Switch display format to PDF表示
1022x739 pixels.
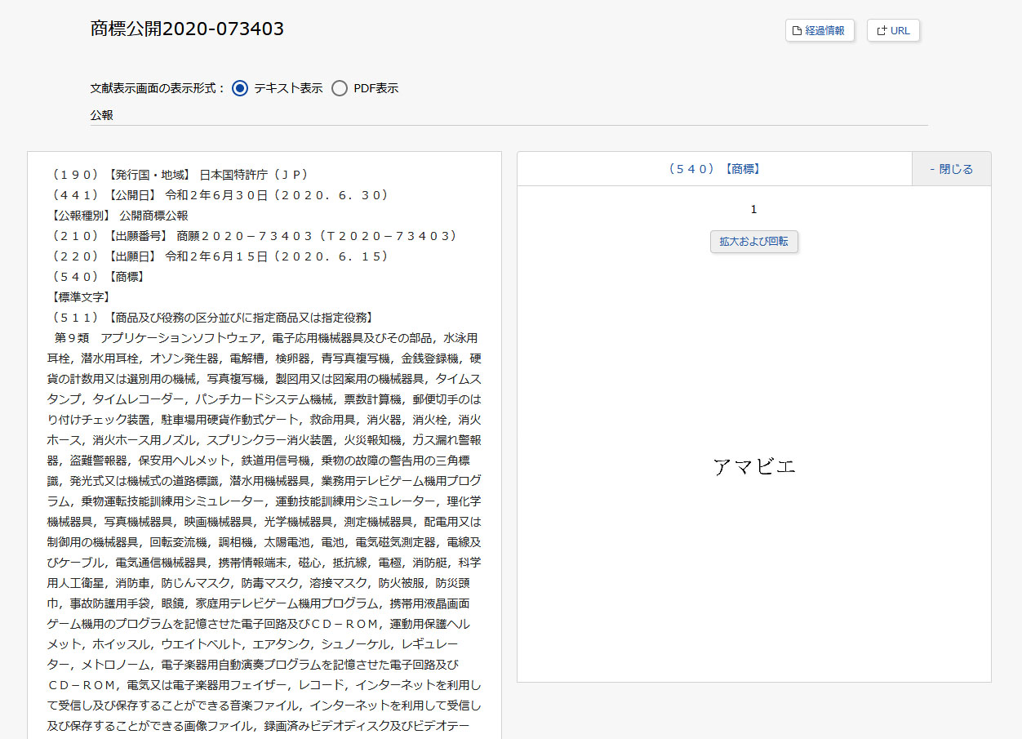340,88
